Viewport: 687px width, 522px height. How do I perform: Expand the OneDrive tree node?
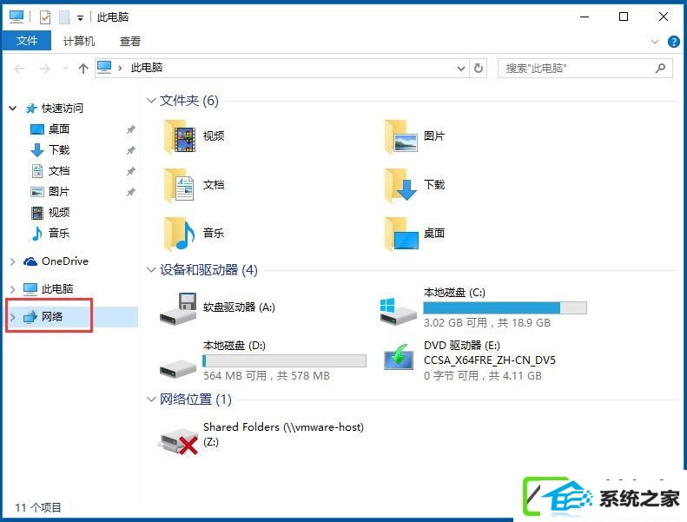tap(13, 261)
